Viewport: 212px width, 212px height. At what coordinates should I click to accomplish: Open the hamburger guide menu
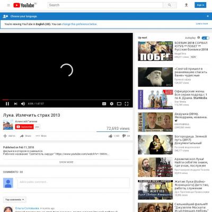[8, 5]
